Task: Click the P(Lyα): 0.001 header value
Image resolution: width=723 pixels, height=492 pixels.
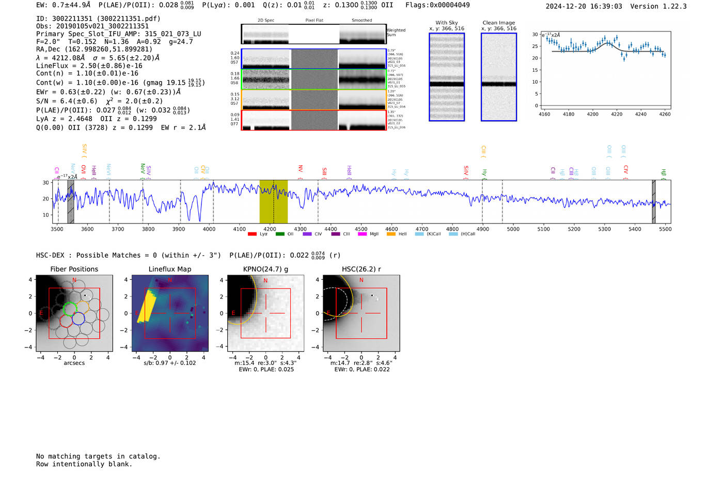Action: [x=228, y=5]
